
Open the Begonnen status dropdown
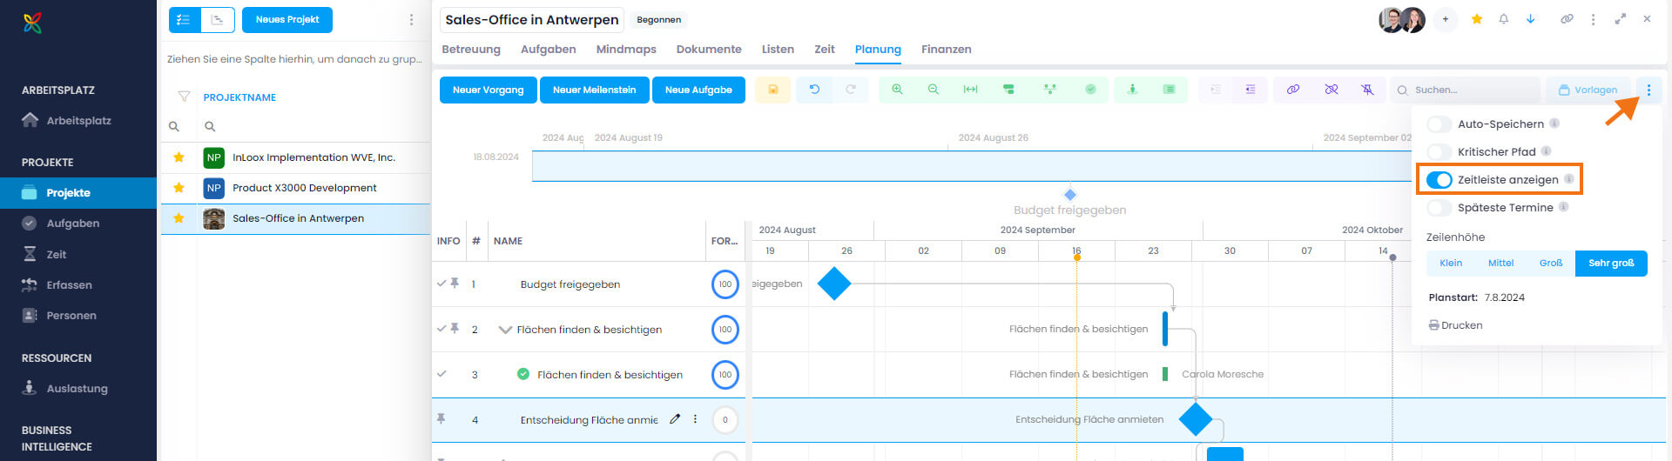(x=658, y=19)
